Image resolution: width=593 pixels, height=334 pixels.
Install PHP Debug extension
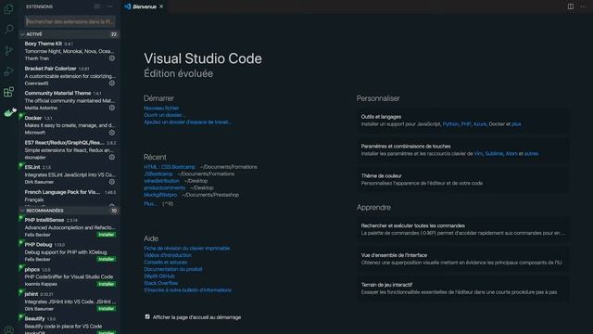point(106,260)
